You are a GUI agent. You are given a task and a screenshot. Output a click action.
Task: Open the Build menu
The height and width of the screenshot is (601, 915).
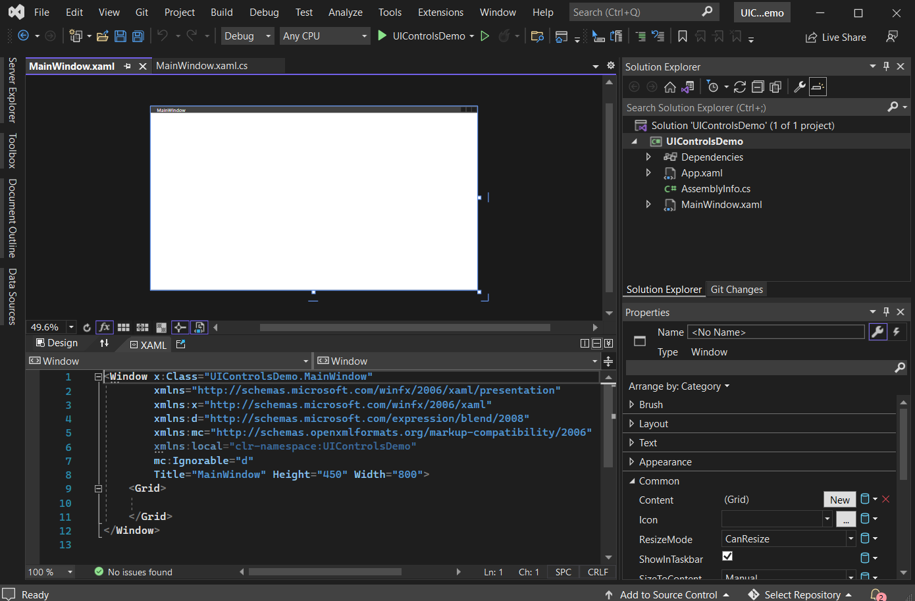221,13
